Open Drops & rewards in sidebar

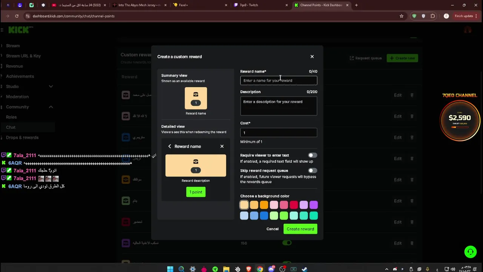pos(22,138)
